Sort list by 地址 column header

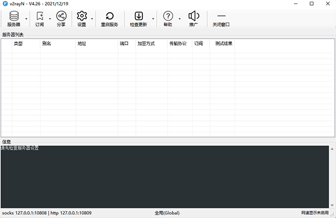(x=97, y=44)
